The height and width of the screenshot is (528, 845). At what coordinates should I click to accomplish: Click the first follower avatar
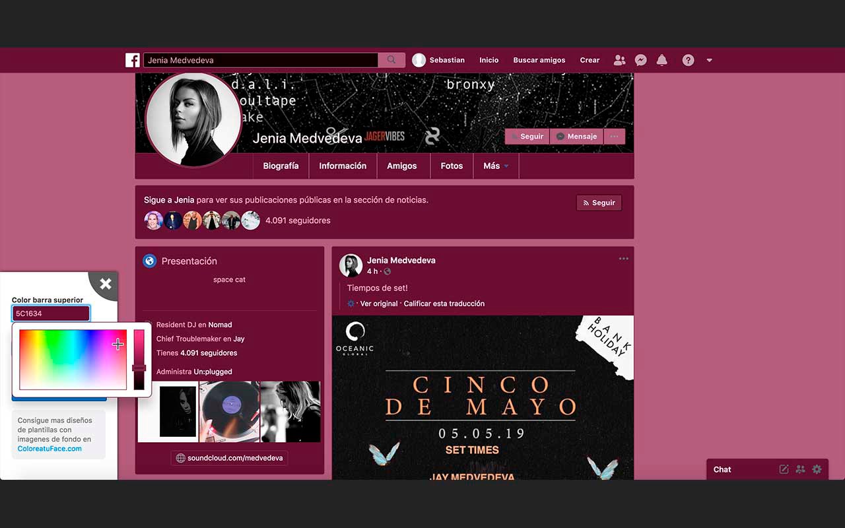tap(153, 220)
